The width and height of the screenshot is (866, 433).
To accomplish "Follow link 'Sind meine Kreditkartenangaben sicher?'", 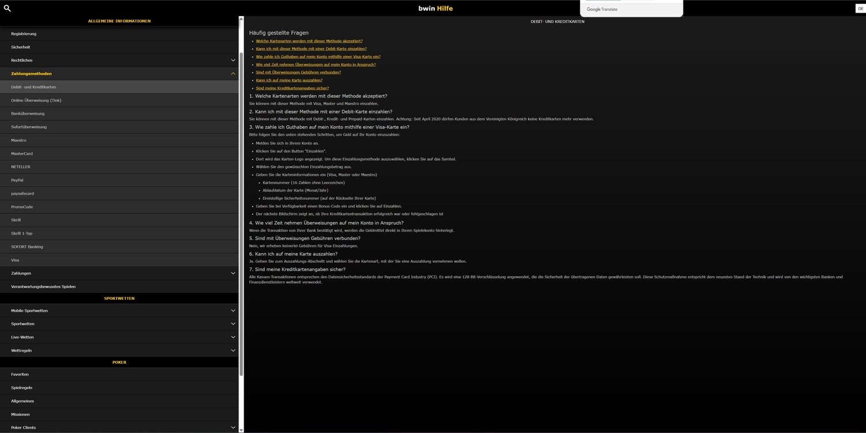I will (292, 88).
